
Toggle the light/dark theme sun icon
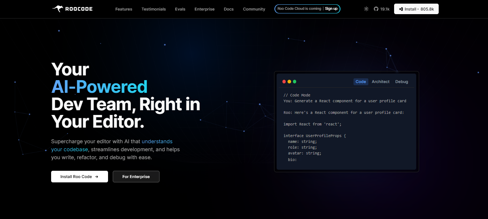(x=366, y=9)
